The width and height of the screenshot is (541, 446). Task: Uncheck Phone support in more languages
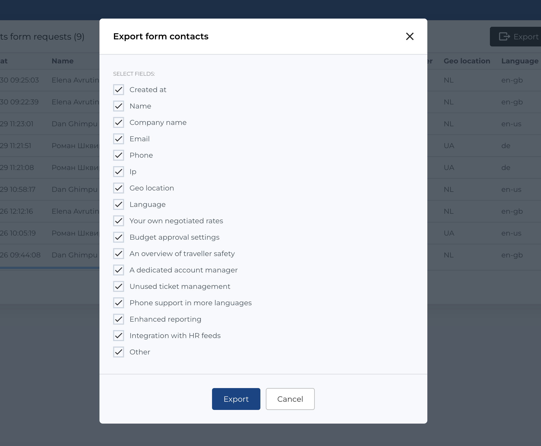[119, 303]
